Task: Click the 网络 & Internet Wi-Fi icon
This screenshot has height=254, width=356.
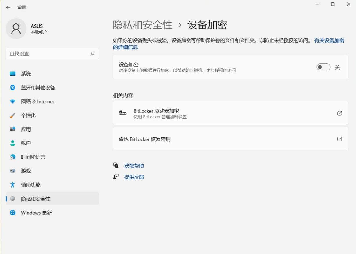Action: click(x=12, y=101)
